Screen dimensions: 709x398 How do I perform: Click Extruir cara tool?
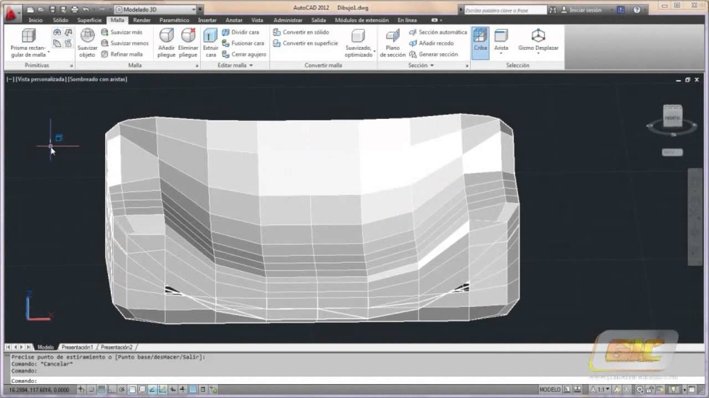(x=210, y=43)
